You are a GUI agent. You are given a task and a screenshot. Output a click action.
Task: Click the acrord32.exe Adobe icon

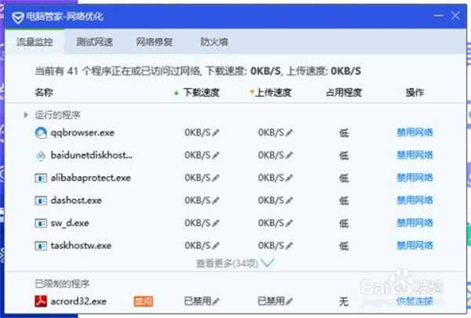tap(41, 302)
